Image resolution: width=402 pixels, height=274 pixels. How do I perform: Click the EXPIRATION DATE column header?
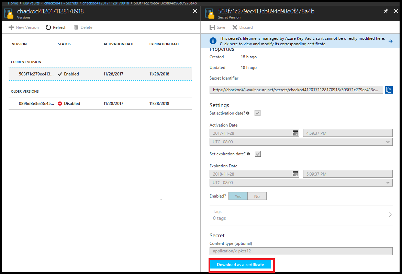(x=164, y=44)
